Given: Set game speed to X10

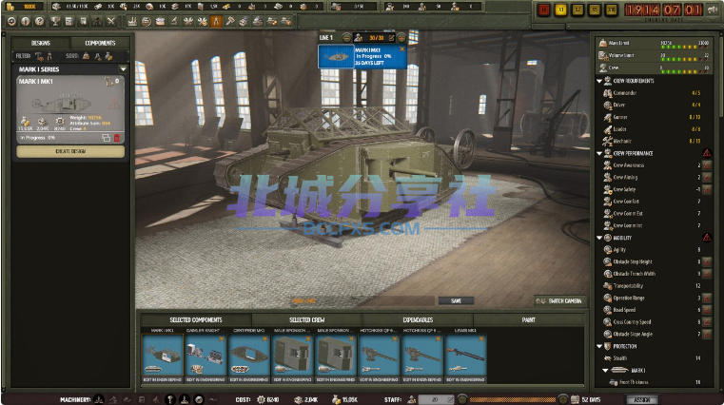Looking at the screenshot, I should click(x=611, y=10).
